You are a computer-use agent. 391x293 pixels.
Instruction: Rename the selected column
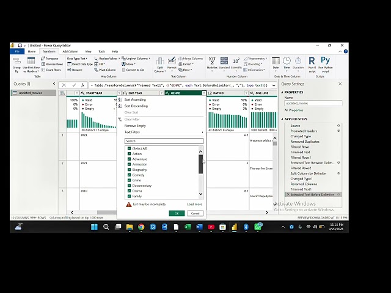[x=75, y=70]
